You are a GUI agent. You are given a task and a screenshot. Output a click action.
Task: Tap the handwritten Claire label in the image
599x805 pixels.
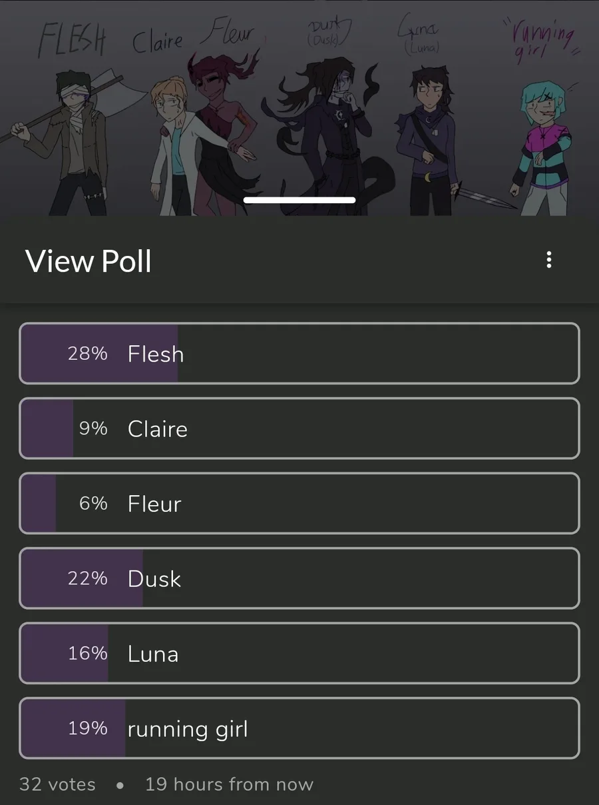click(x=158, y=41)
